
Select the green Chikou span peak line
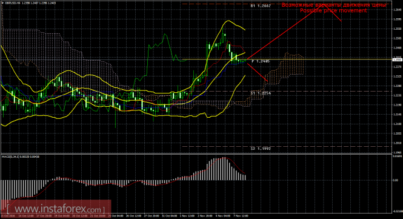coord(165,35)
